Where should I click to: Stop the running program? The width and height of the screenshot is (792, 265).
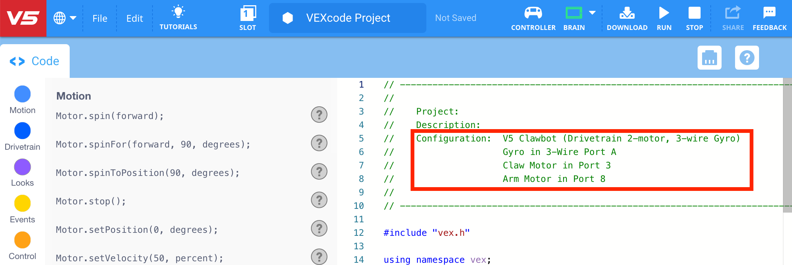694,18
